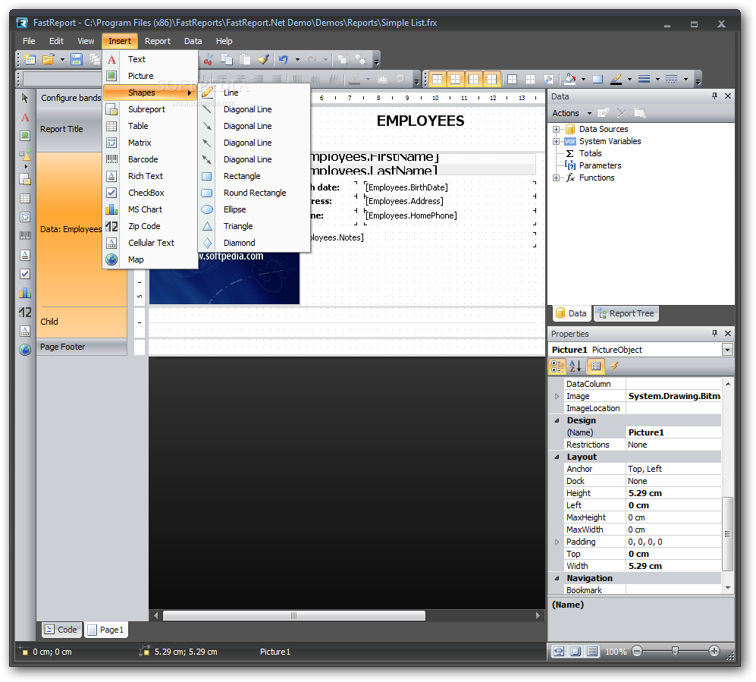Open the File menu

click(x=29, y=41)
